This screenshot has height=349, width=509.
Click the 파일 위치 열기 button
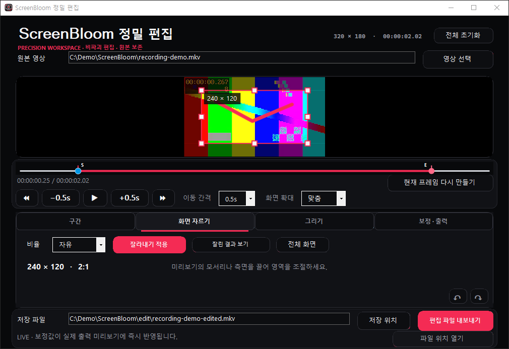[x=442, y=338]
